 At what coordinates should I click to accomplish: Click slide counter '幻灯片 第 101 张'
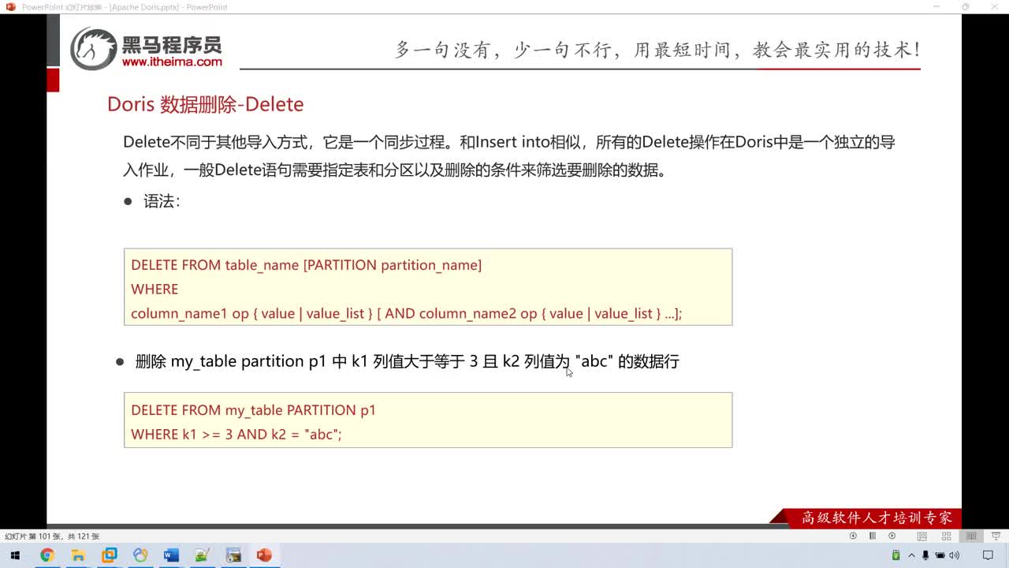pyautogui.click(x=52, y=536)
